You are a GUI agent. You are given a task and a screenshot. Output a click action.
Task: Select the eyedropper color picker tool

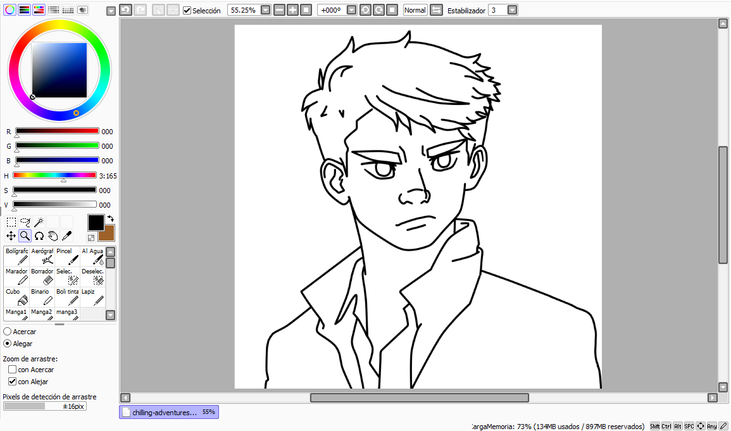(67, 236)
